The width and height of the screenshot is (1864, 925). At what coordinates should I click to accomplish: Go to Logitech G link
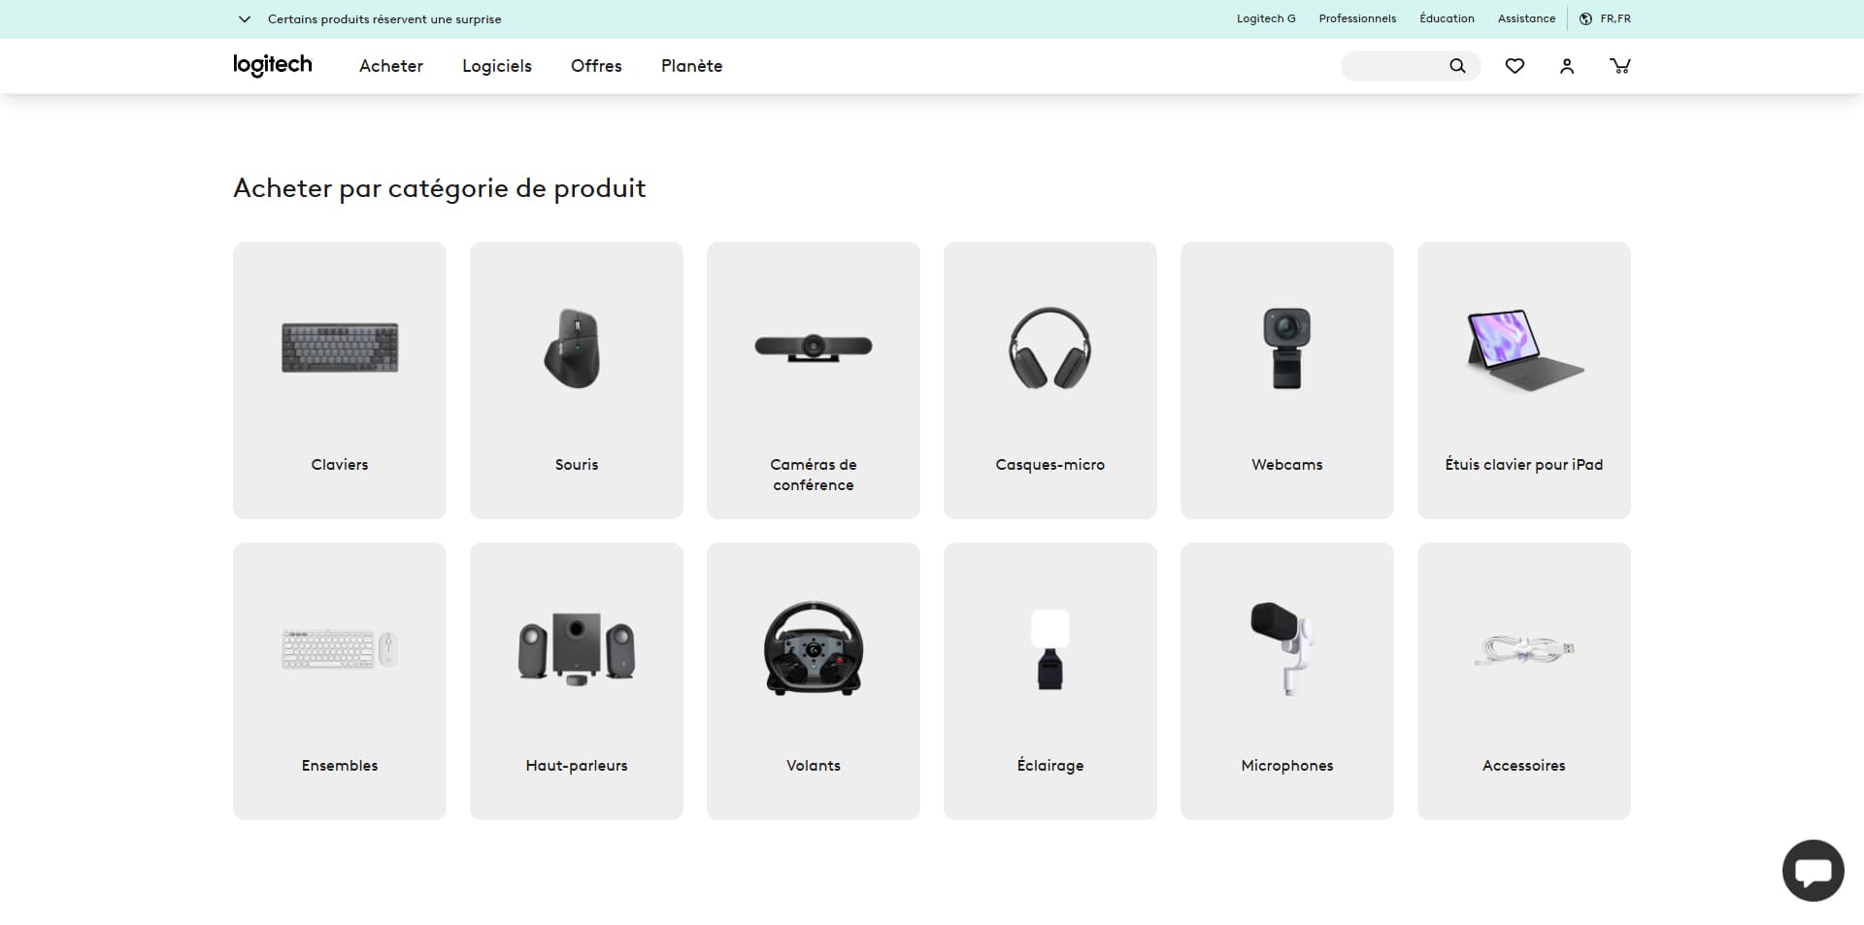(x=1266, y=18)
